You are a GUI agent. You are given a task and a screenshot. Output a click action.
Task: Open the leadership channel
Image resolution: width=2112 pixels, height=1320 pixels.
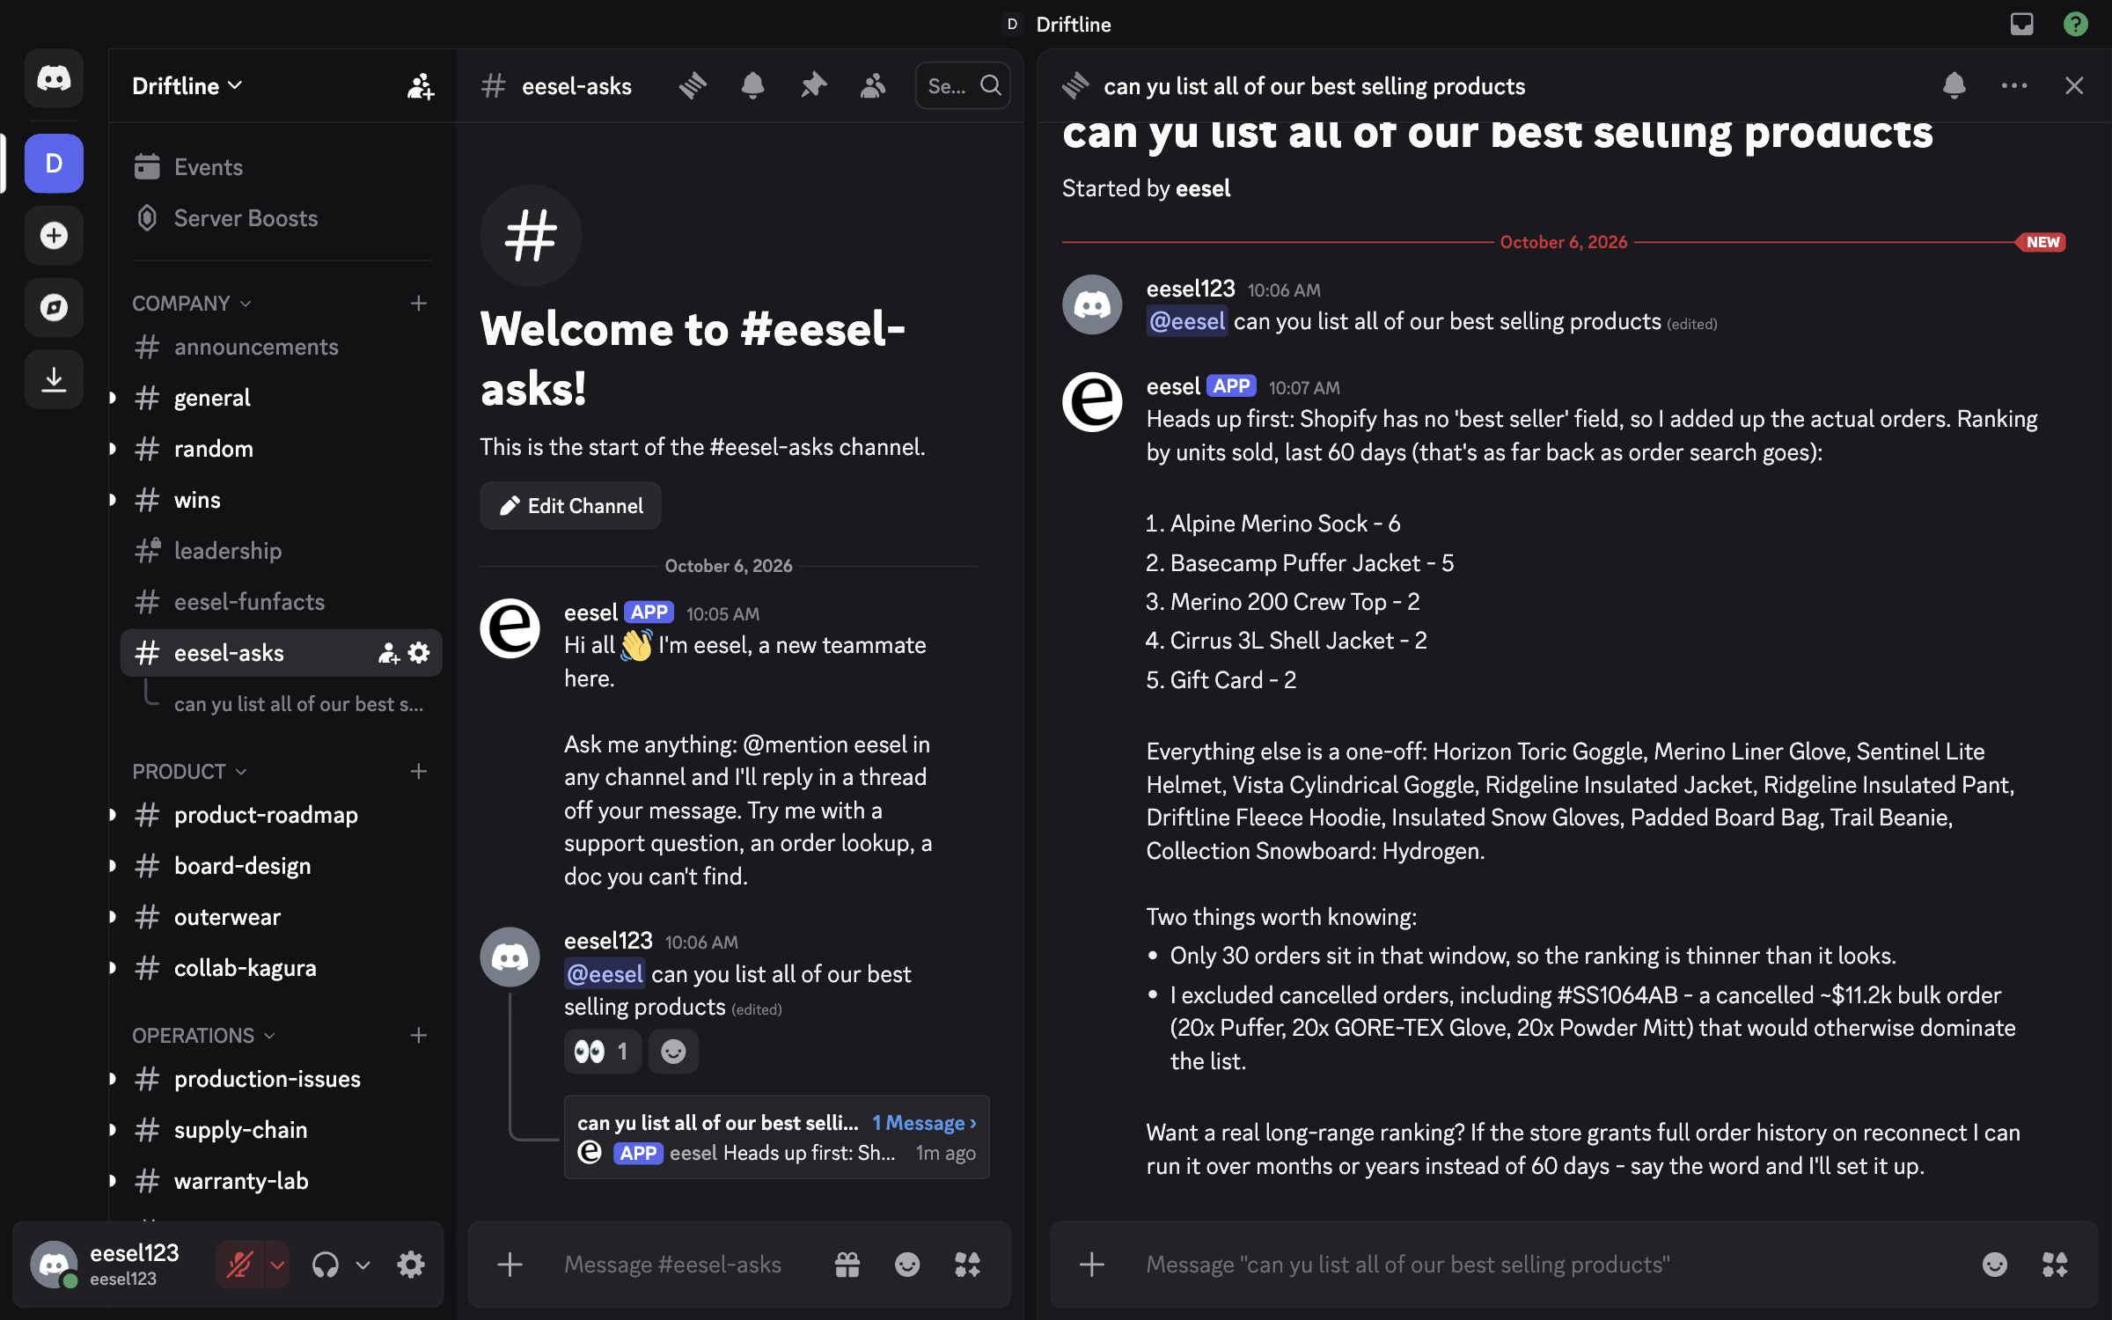click(281, 551)
